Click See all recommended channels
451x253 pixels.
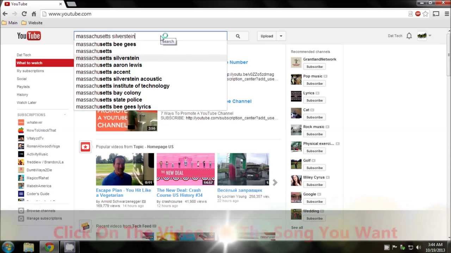(x=297, y=227)
